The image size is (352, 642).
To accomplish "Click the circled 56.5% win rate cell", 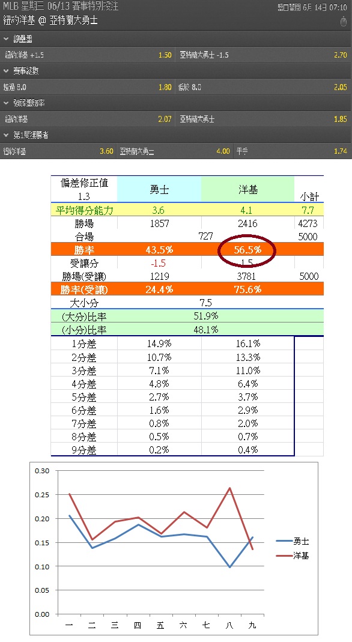I will [247, 250].
